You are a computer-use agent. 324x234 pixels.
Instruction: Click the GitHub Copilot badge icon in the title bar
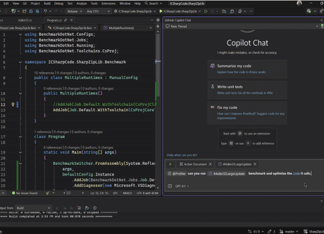[x=309, y=11]
